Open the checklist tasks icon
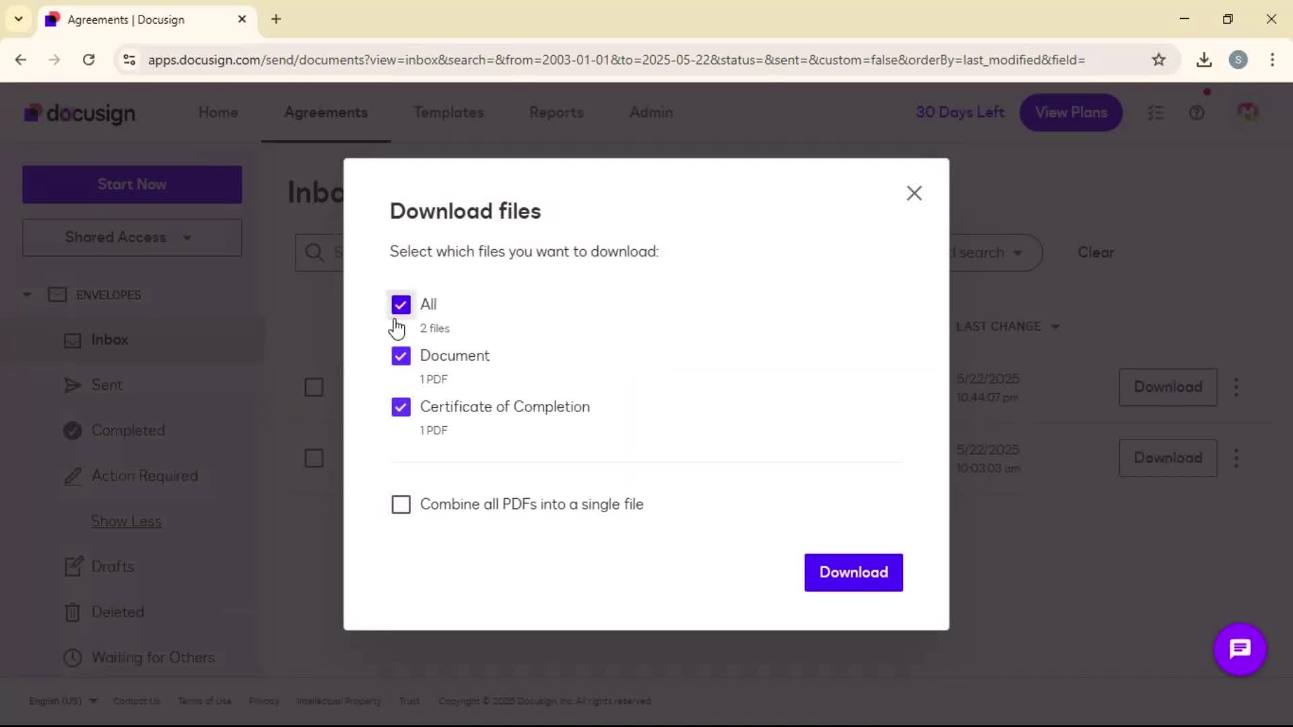 [x=1156, y=113]
